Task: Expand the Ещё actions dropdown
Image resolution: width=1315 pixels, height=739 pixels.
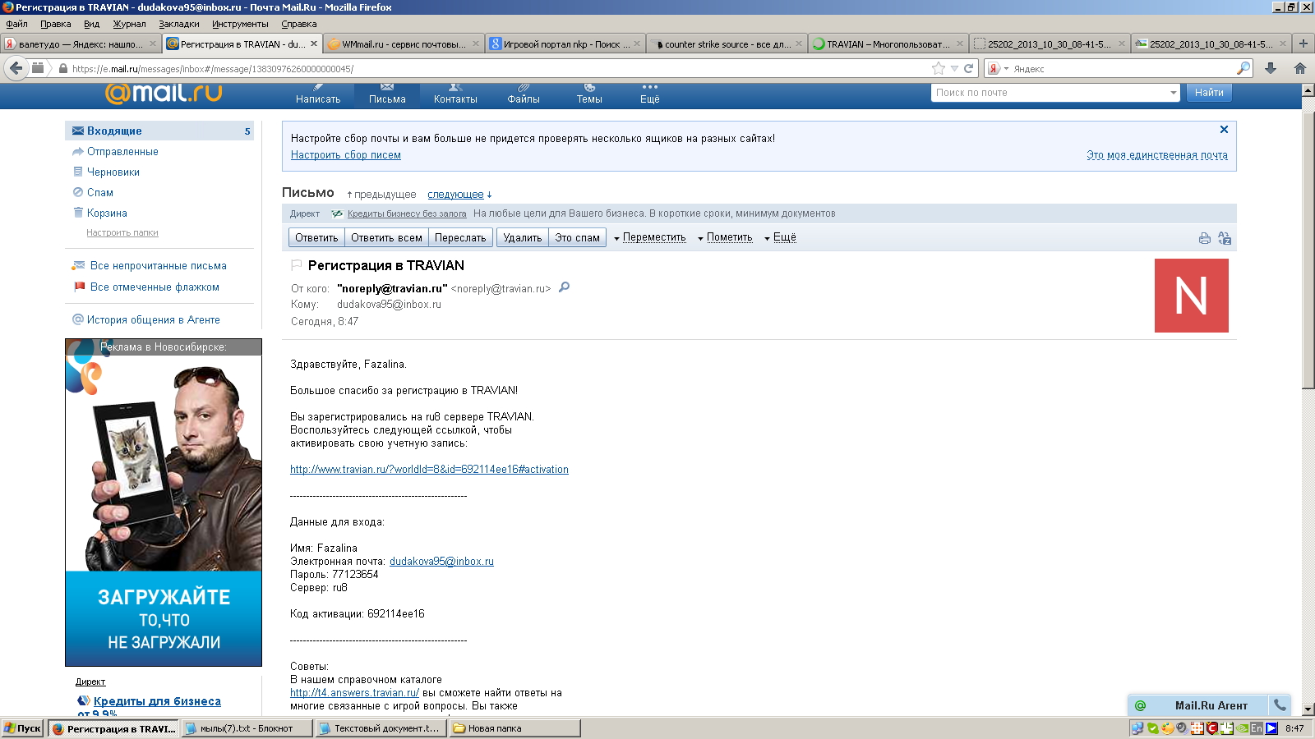Action: point(780,237)
